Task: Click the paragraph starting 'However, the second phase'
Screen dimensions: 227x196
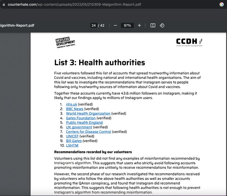Action: pyautogui.click(x=127, y=183)
